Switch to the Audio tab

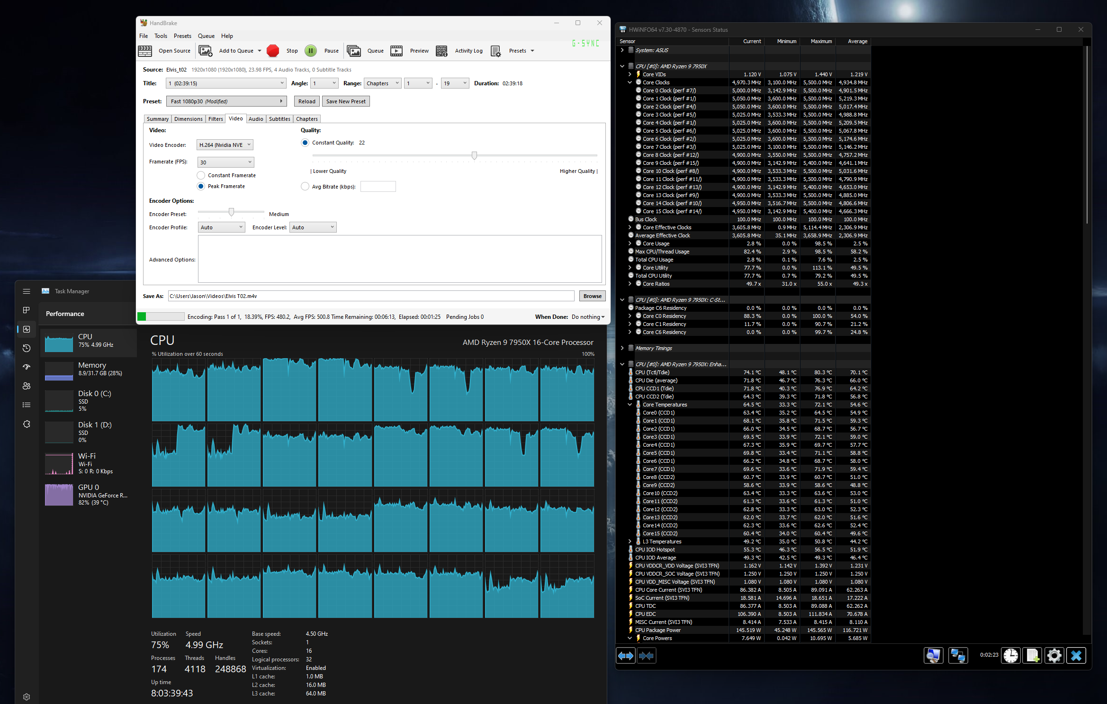pyautogui.click(x=256, y=119)
